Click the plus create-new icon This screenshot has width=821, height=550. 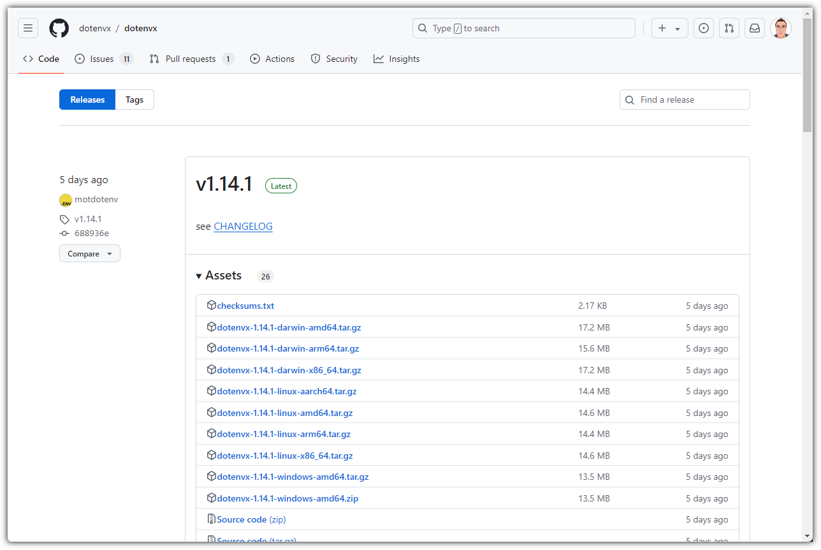click(662, 28)
